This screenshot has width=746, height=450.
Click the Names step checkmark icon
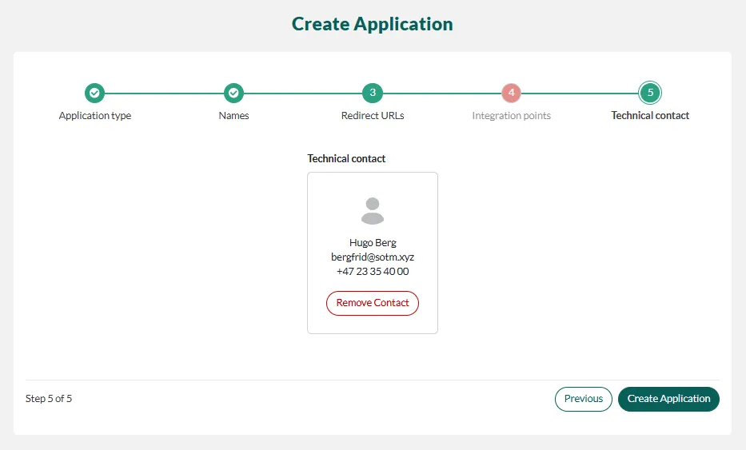coord(233,94)
